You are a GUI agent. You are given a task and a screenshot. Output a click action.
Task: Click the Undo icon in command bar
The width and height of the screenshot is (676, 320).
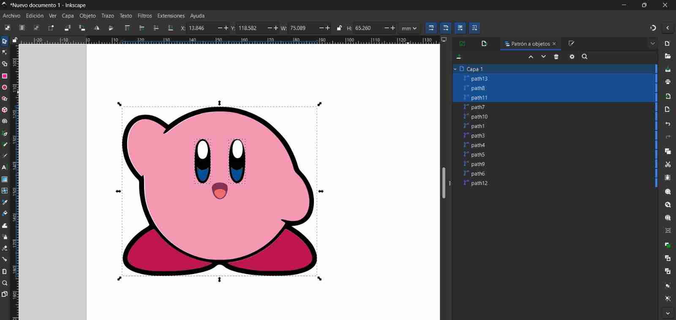pyautogui.click(x=668, y=124)
